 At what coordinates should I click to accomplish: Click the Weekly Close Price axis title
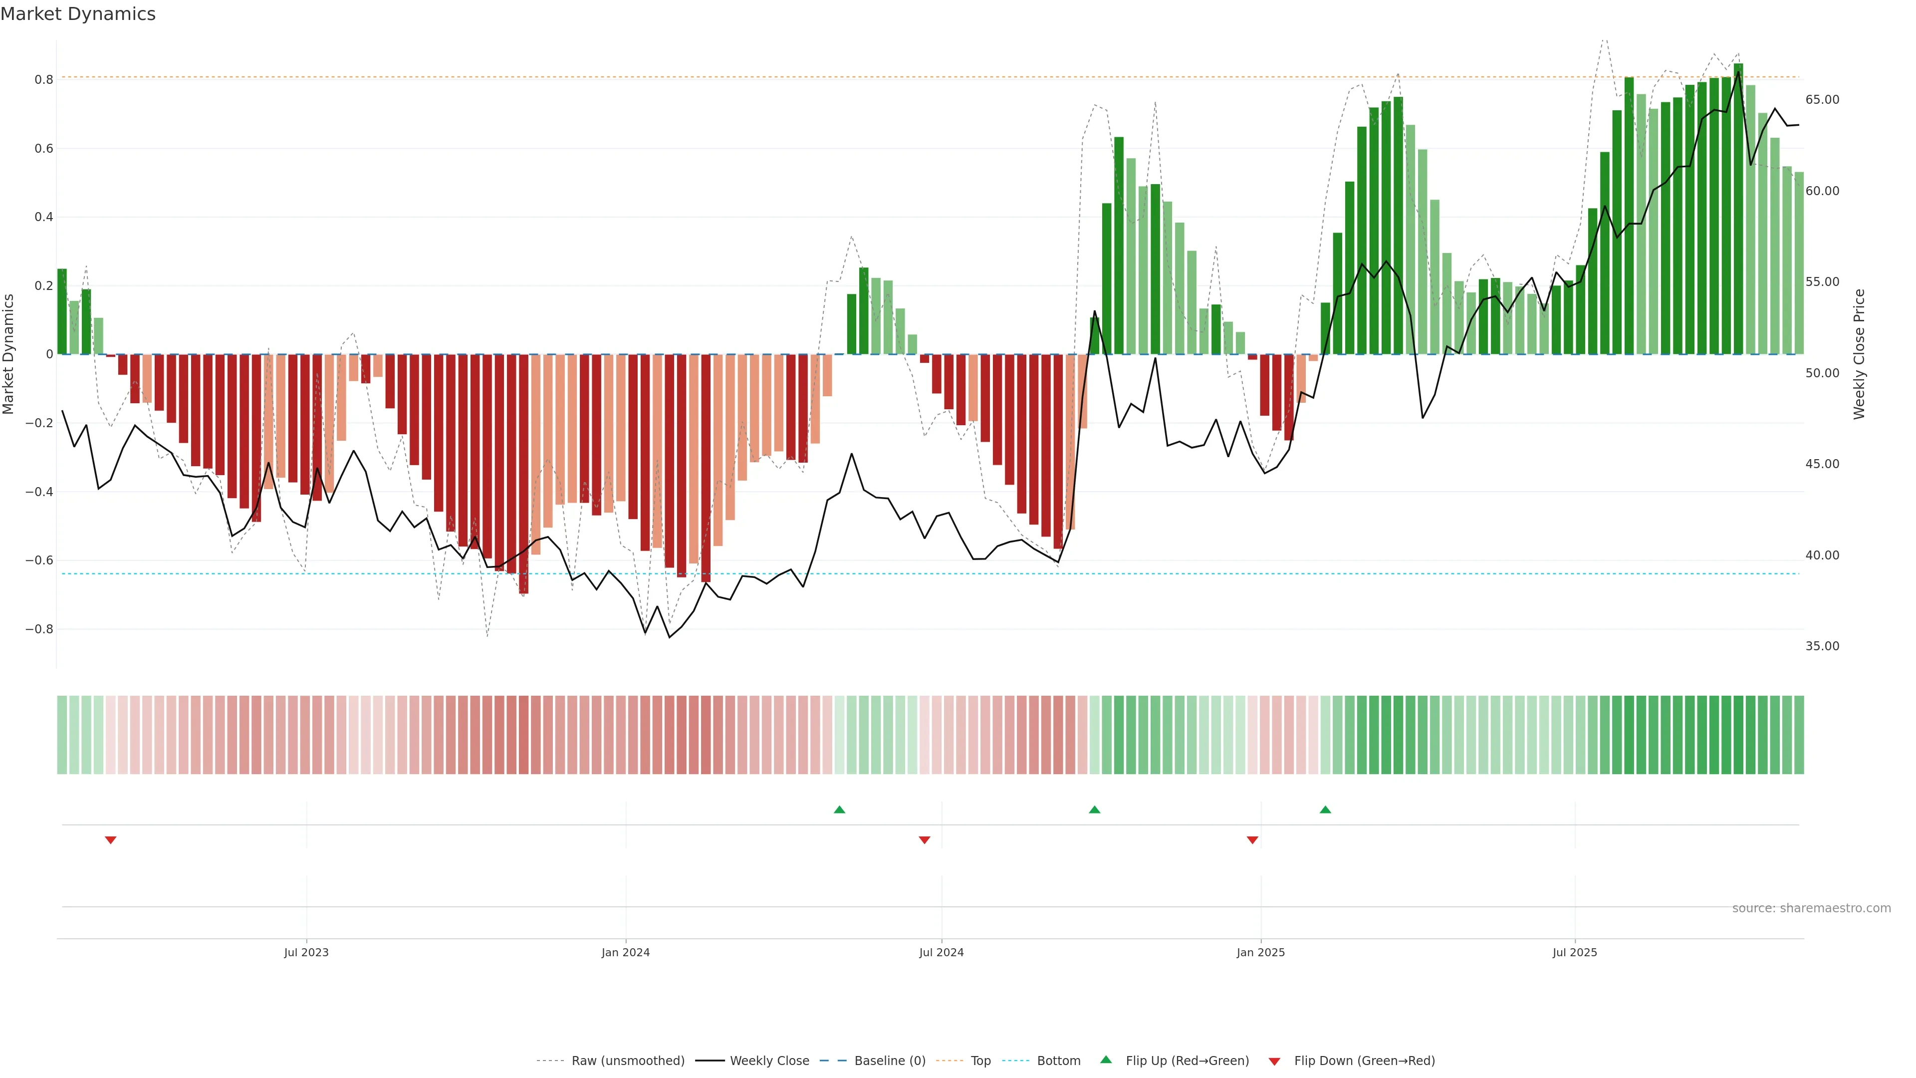tap(1860, 354)
